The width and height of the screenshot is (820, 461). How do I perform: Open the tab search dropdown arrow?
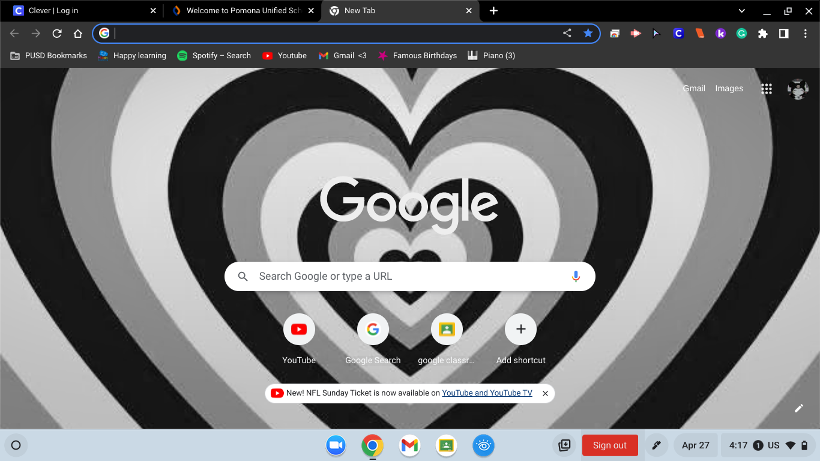(742, 11)
